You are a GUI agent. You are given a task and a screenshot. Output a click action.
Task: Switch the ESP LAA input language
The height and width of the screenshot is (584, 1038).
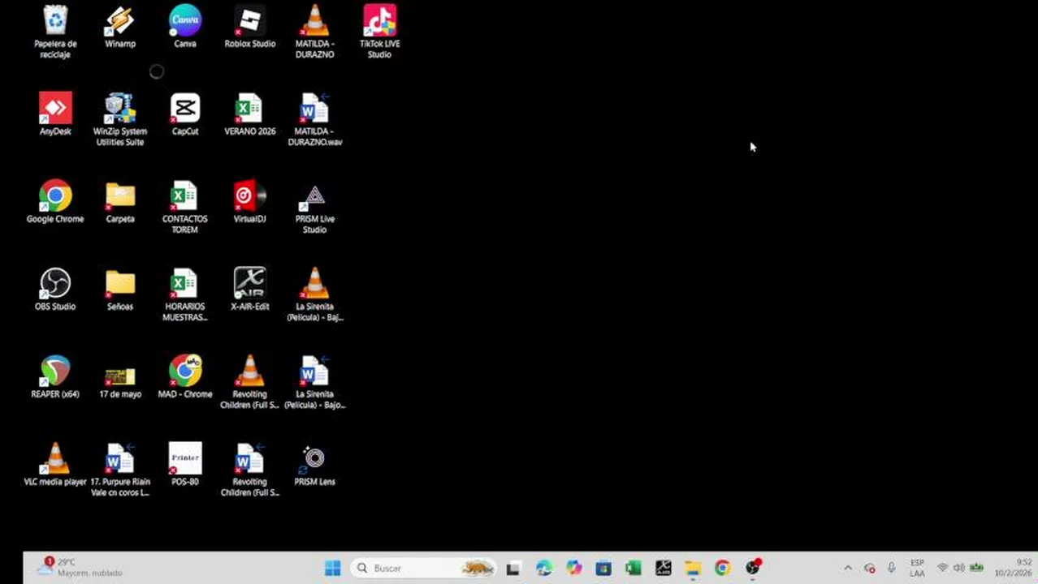[x=917, y=568]
